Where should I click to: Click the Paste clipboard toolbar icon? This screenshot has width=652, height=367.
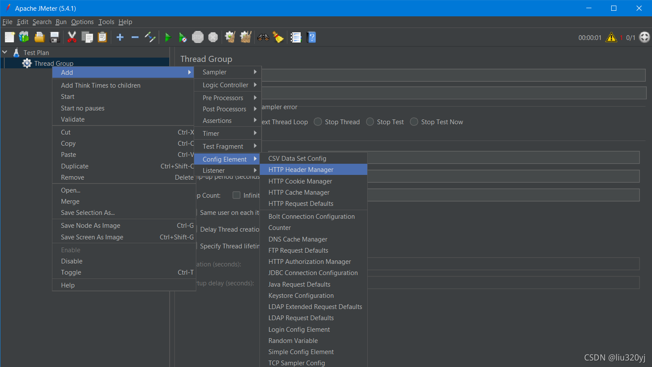(x=102, y=37)
